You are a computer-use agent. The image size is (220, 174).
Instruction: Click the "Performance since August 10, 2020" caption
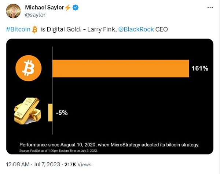(x=109, y=145)
